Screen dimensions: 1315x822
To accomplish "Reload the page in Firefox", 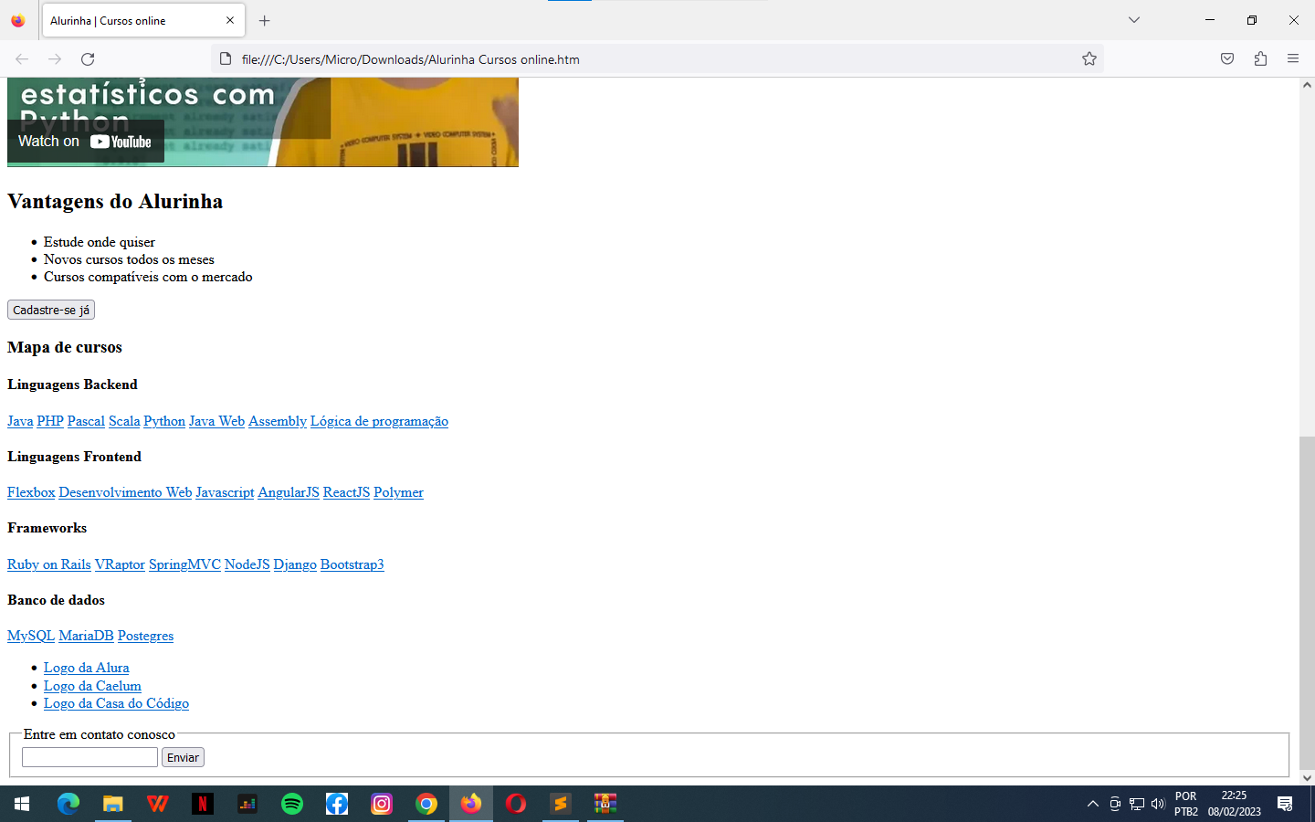I will pos(88,59).
